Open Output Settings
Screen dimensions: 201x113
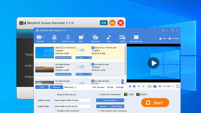click(110, 100)
